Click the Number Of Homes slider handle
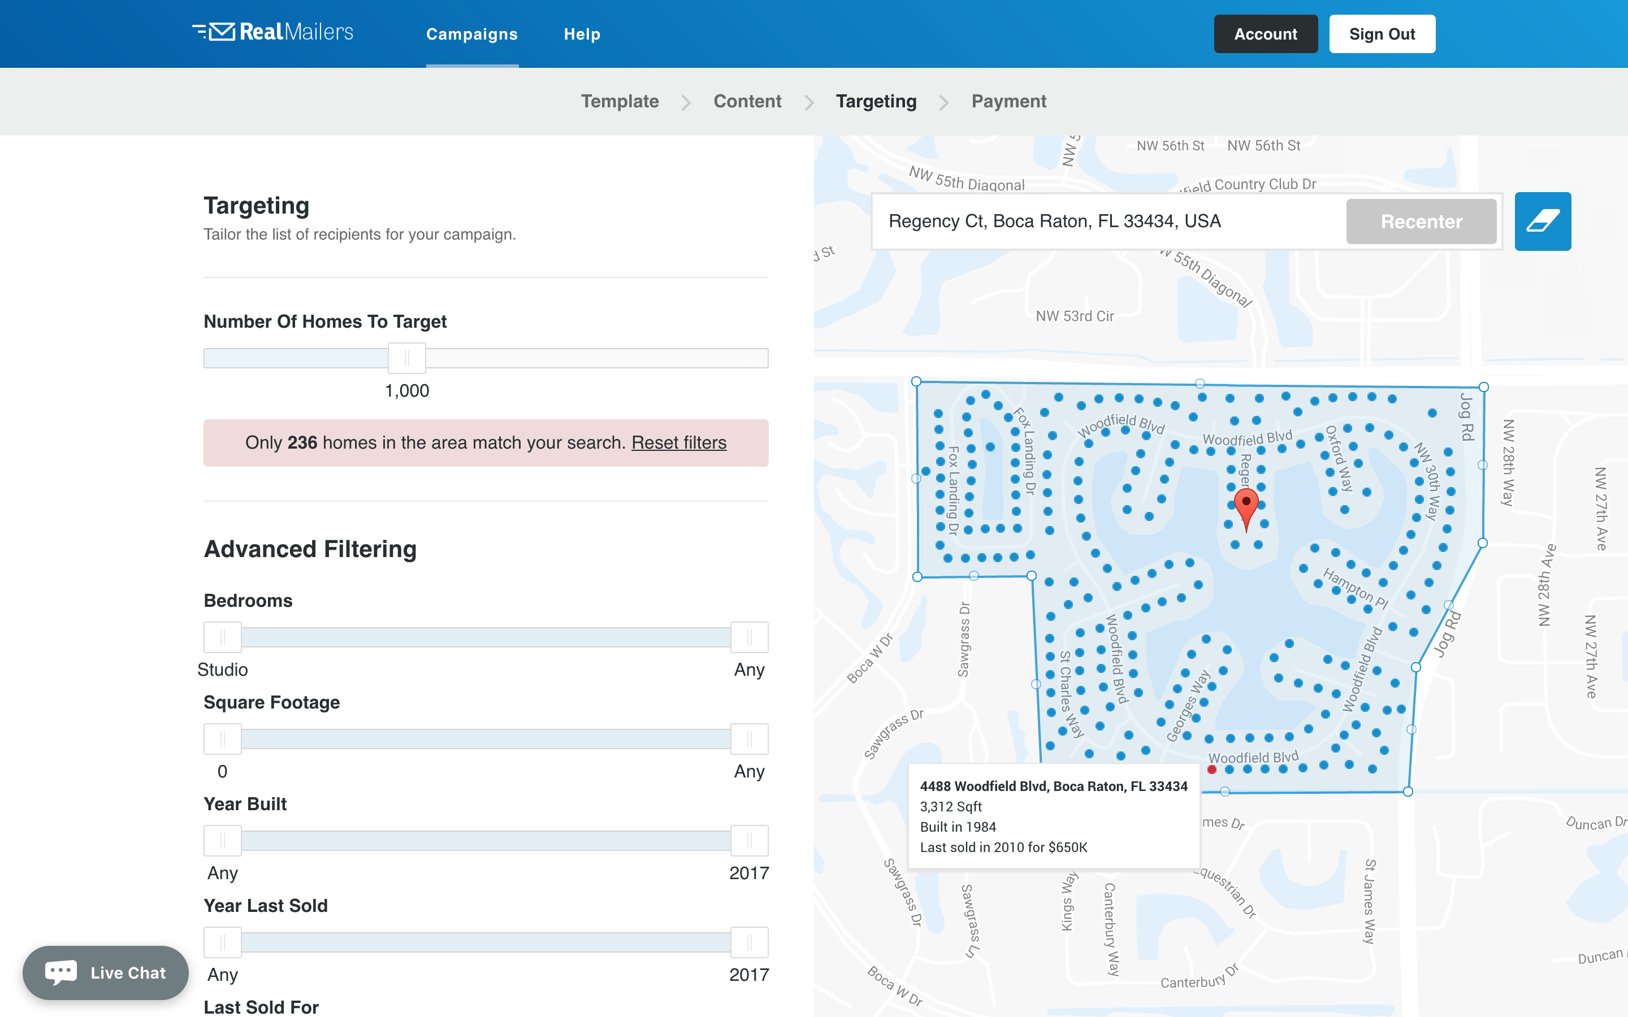 407,358
